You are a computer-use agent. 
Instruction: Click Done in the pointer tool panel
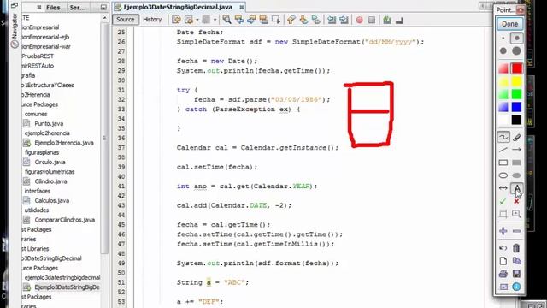(509, 24)
